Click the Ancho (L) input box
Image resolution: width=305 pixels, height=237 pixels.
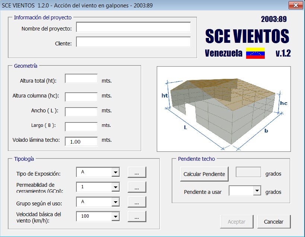click(81, 112)
